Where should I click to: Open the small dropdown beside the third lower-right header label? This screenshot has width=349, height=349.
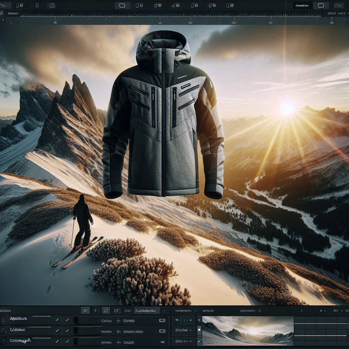coord(260,311)
